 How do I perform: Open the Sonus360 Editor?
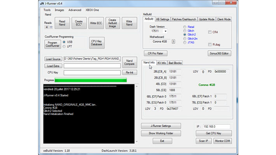click(x=219, y=53)
